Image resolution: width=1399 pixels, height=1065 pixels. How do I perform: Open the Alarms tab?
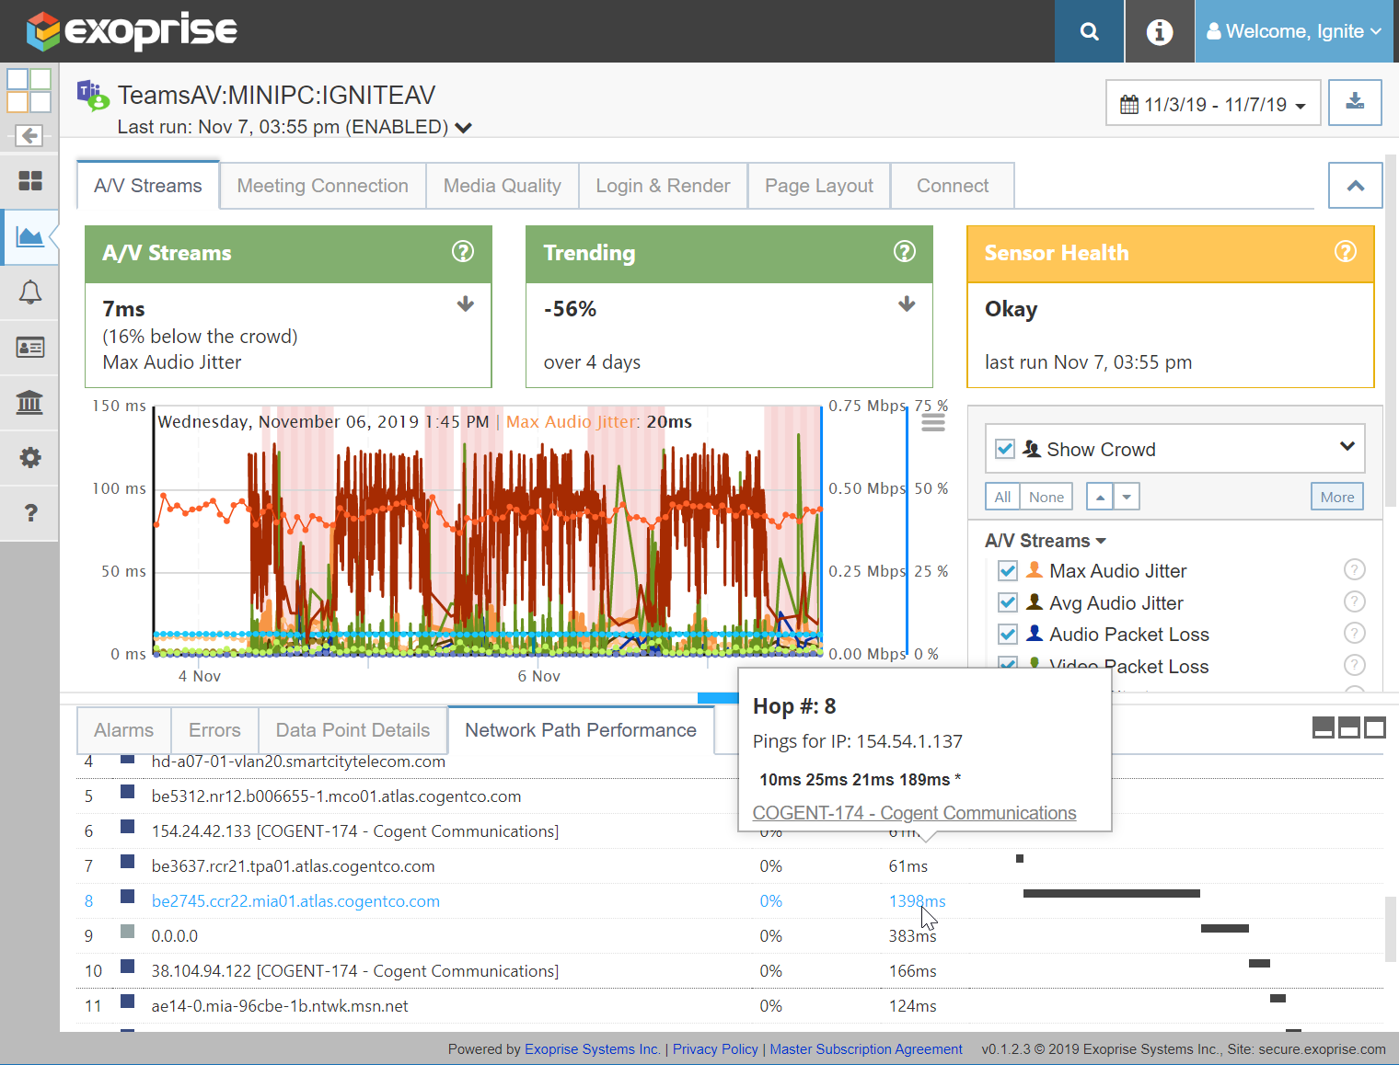(x=123, y=730)
